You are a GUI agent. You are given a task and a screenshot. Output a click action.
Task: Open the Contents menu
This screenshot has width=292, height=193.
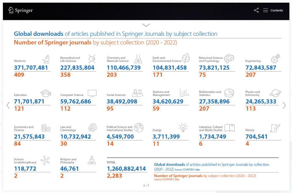pos(273,10)
